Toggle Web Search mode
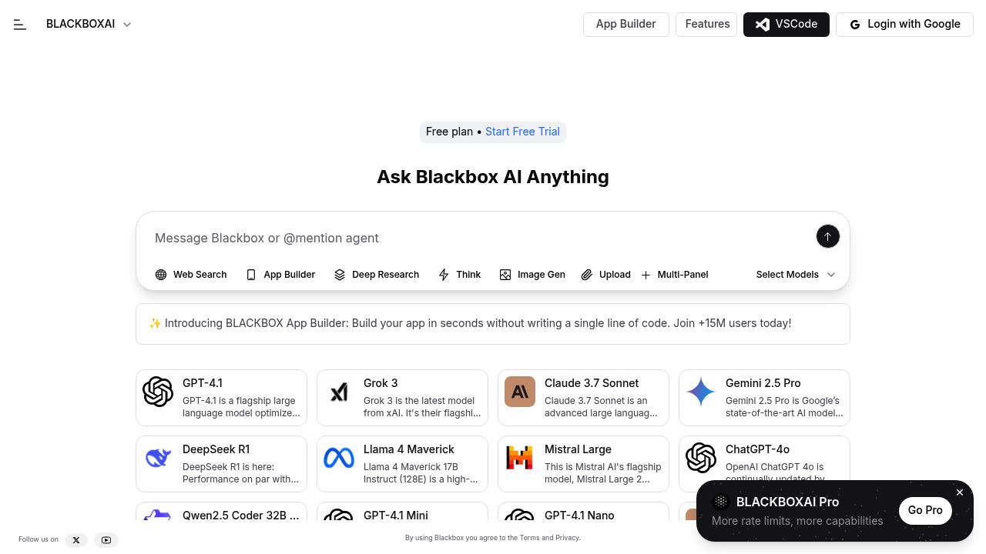 191,275
